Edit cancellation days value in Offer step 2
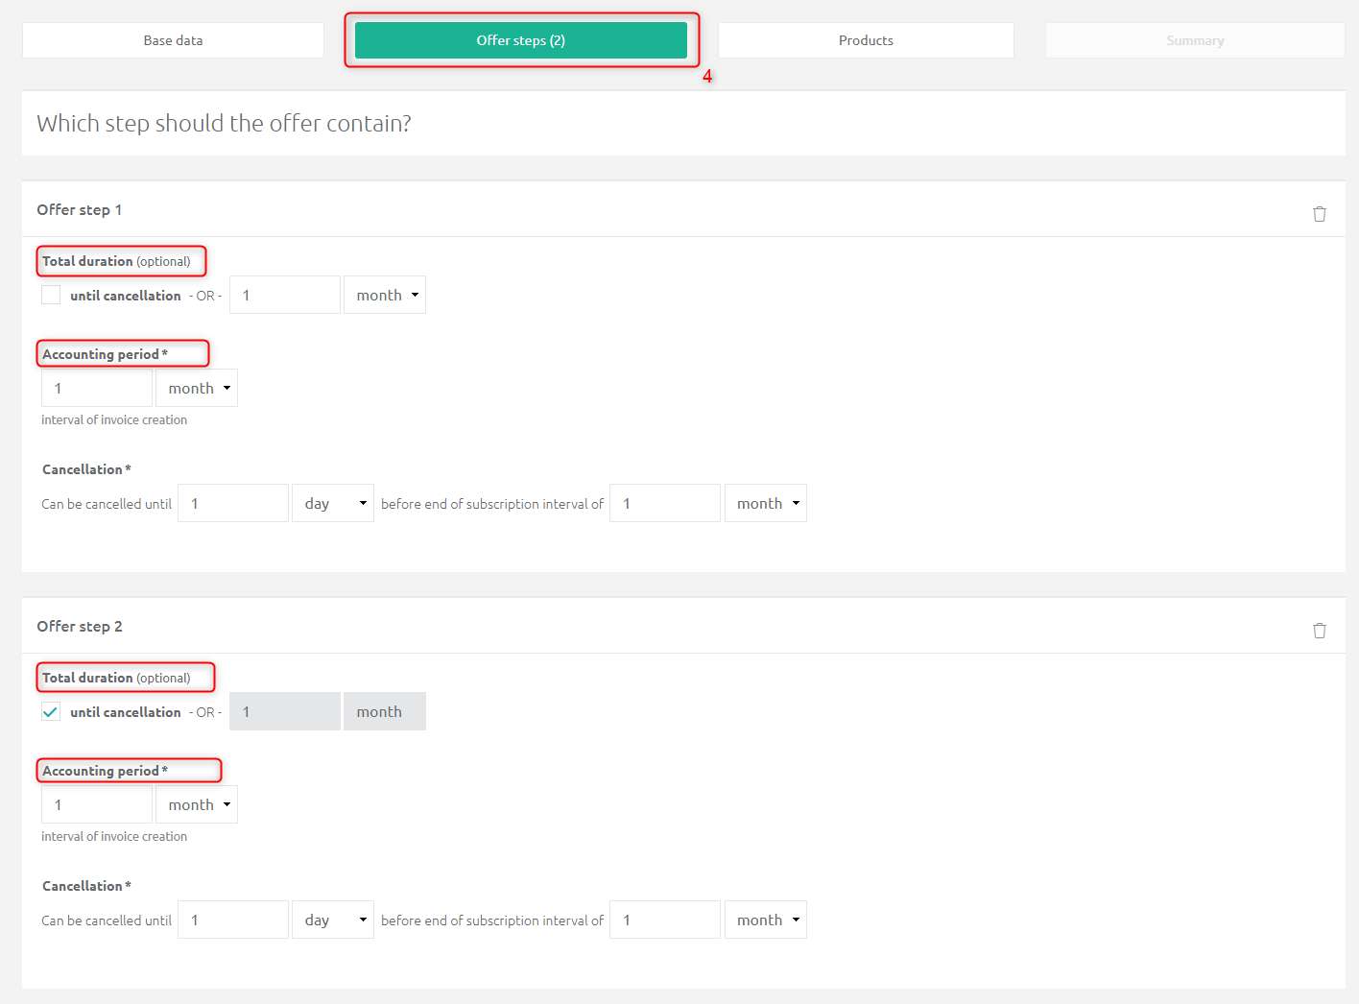Screen dimensions: 1359x1004 tap(233, 920)
